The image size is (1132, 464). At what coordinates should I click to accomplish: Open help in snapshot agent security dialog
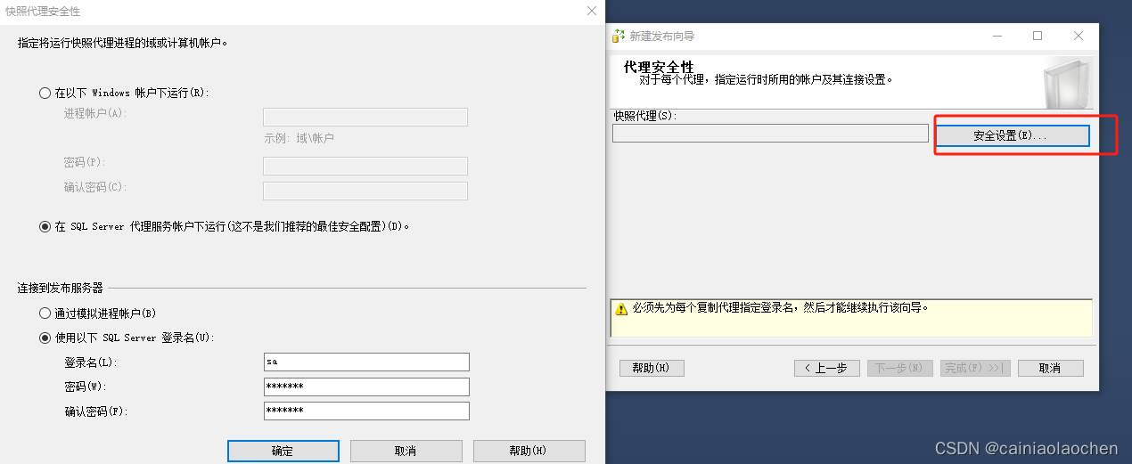tap(529, 451)
